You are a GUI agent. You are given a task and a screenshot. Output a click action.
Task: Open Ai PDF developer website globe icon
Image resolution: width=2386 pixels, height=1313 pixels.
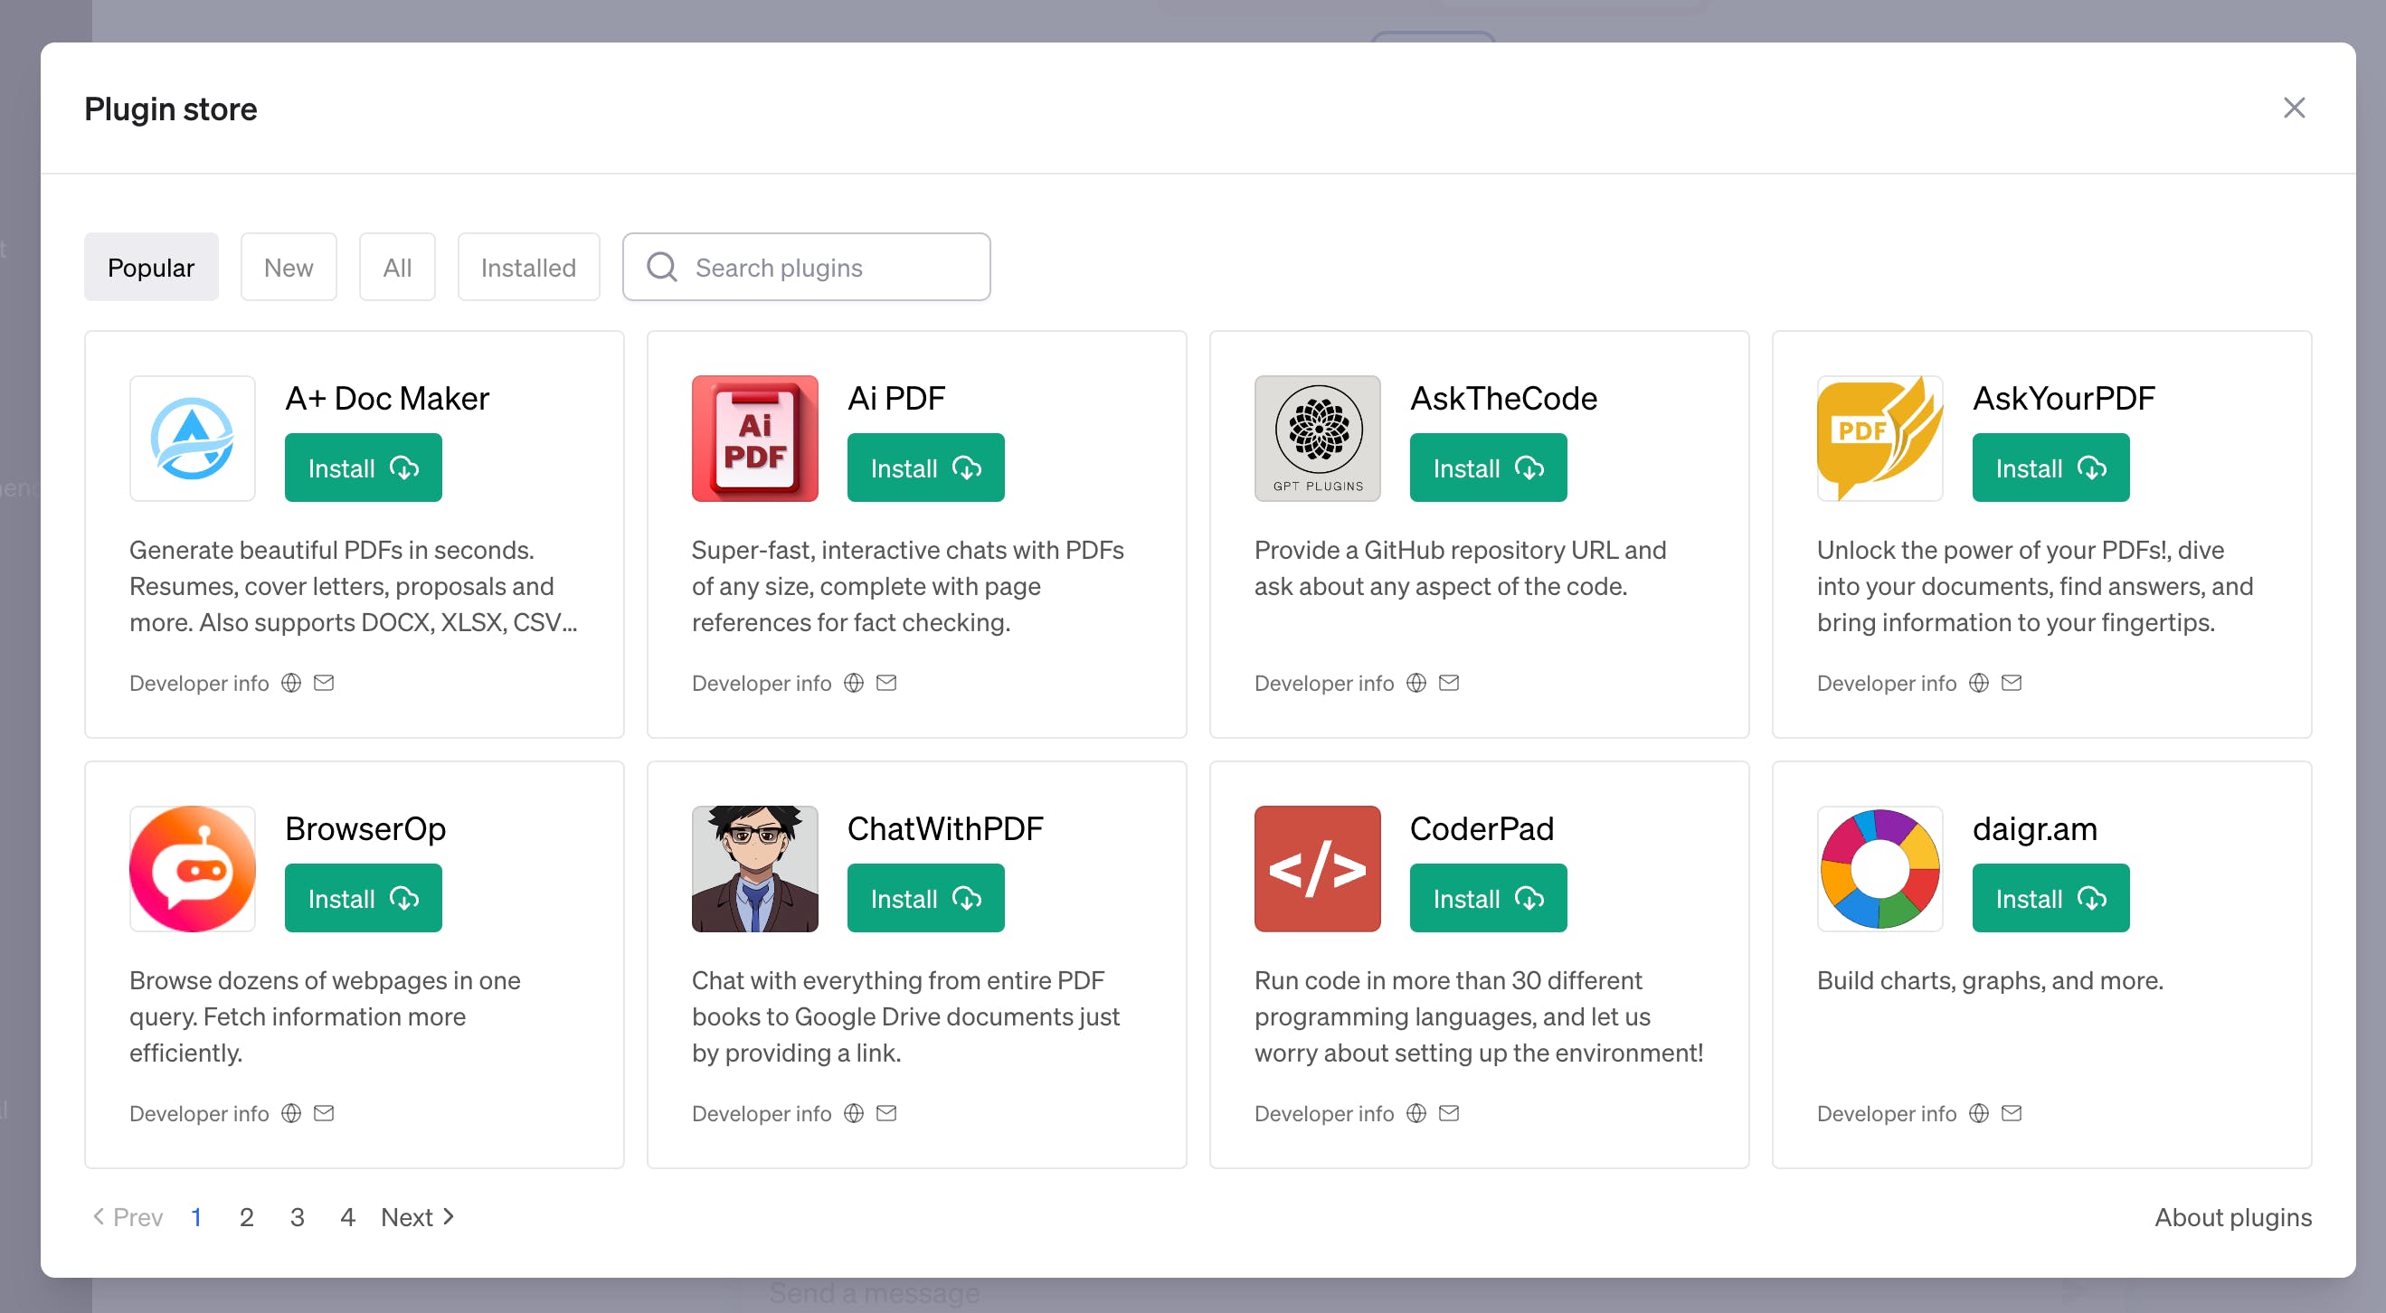pos(853,683)
